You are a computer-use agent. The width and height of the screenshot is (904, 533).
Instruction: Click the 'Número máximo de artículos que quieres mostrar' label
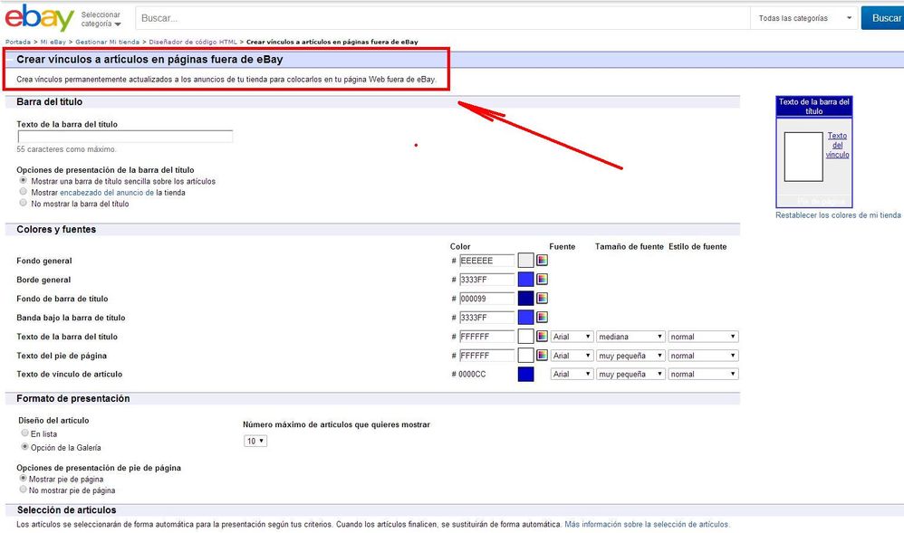[x=336, y=424]
